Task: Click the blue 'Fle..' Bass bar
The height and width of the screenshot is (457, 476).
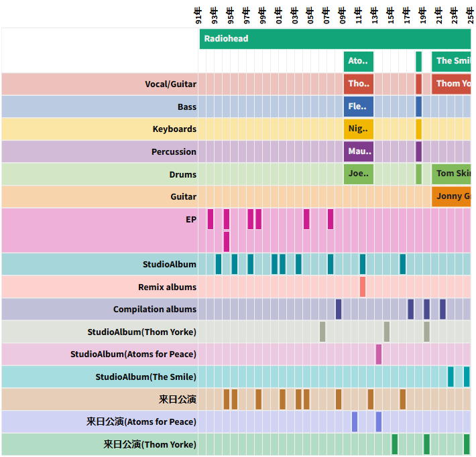Action: tap(359, 107)
